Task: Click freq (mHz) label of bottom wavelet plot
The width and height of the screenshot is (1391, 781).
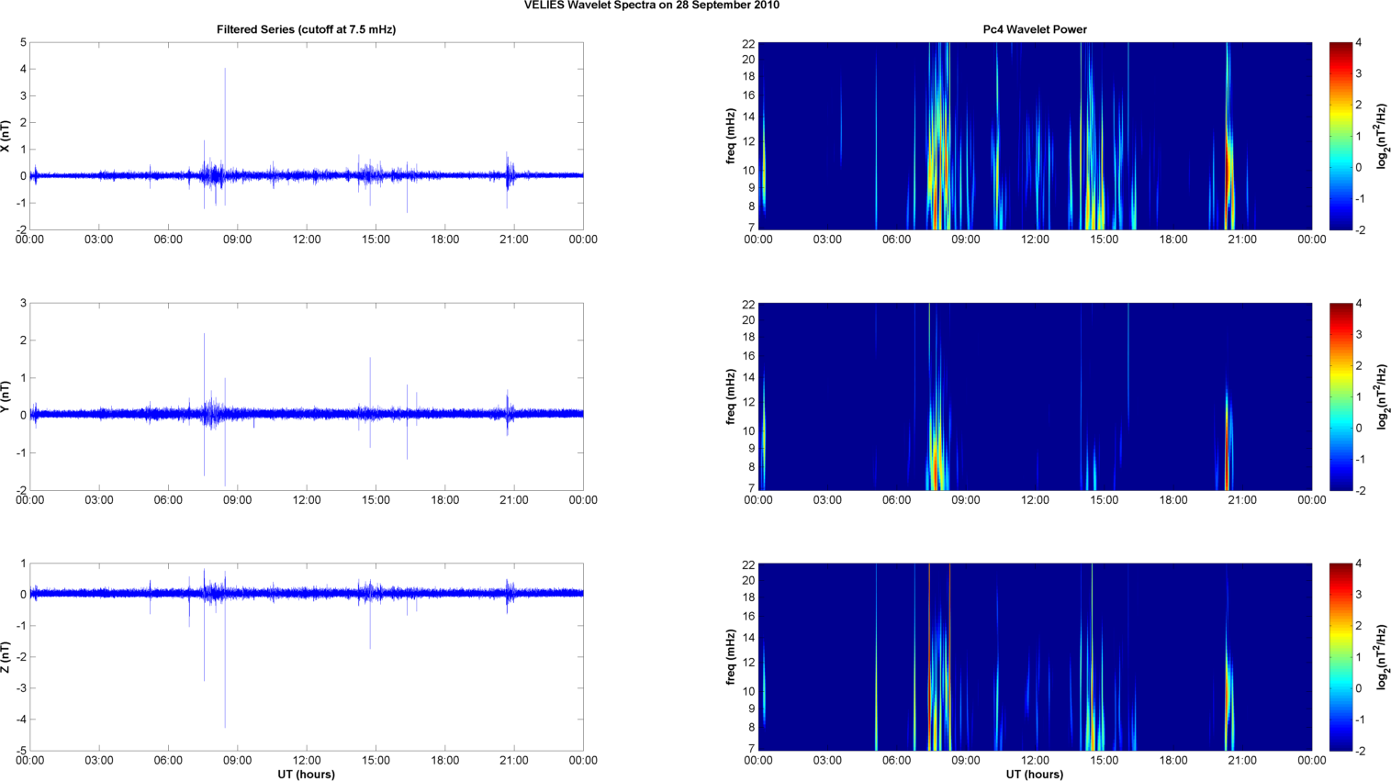Action: [x=731, y=657]
